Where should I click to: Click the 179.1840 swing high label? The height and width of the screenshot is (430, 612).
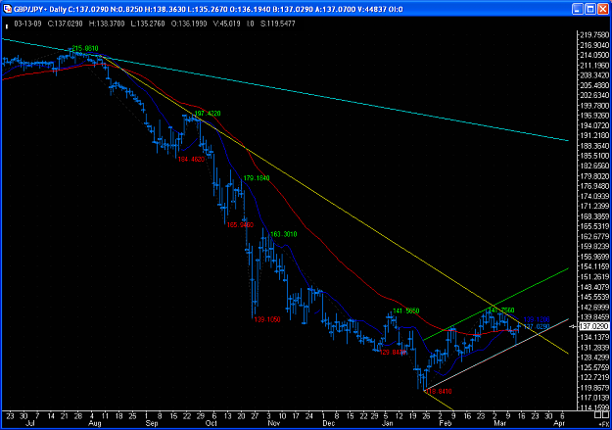pos(257,178)
